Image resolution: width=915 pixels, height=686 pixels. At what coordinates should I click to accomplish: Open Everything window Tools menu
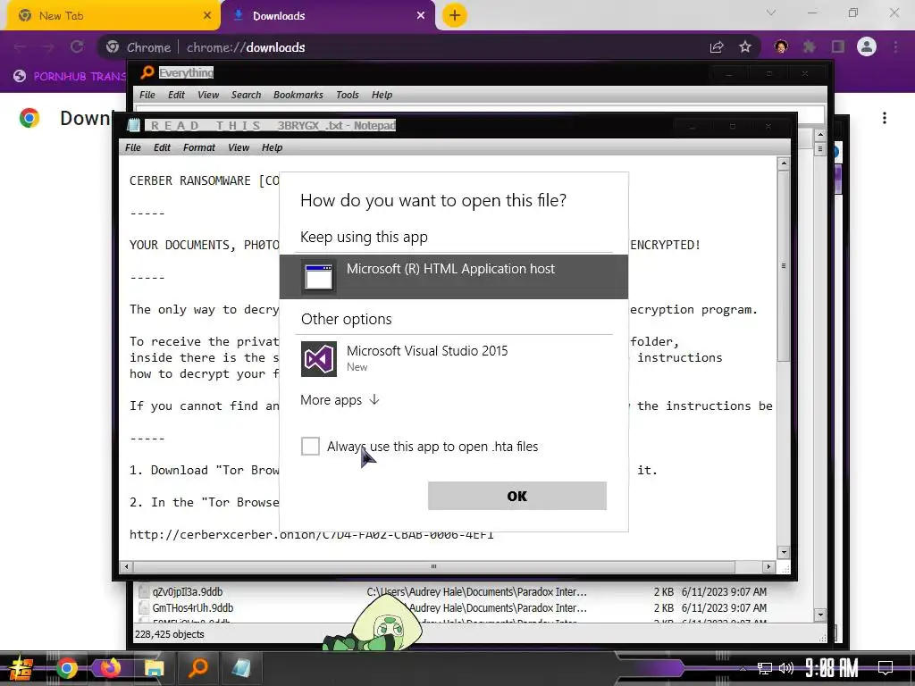(348, 95)
